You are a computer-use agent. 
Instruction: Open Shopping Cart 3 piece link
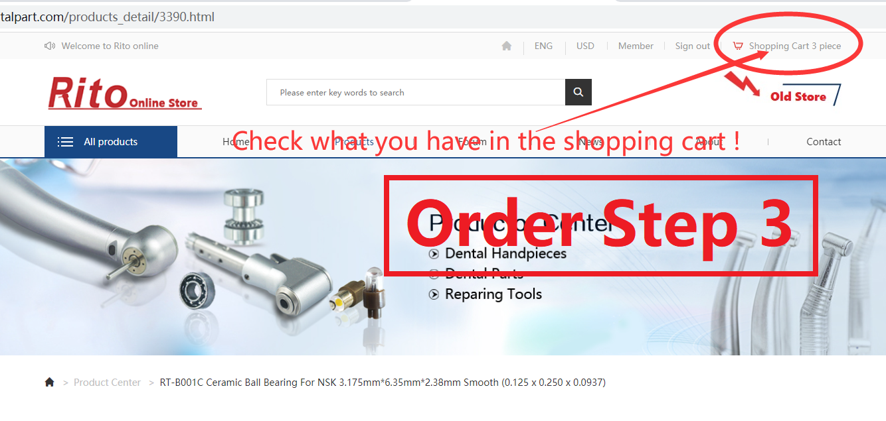(x=795, y=46)
